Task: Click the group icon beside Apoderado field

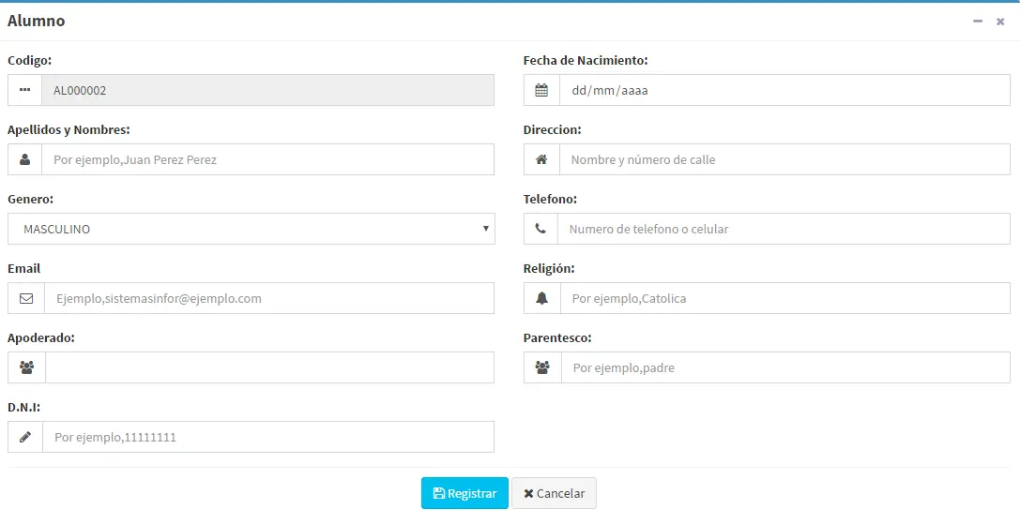Action: (26, 367)
